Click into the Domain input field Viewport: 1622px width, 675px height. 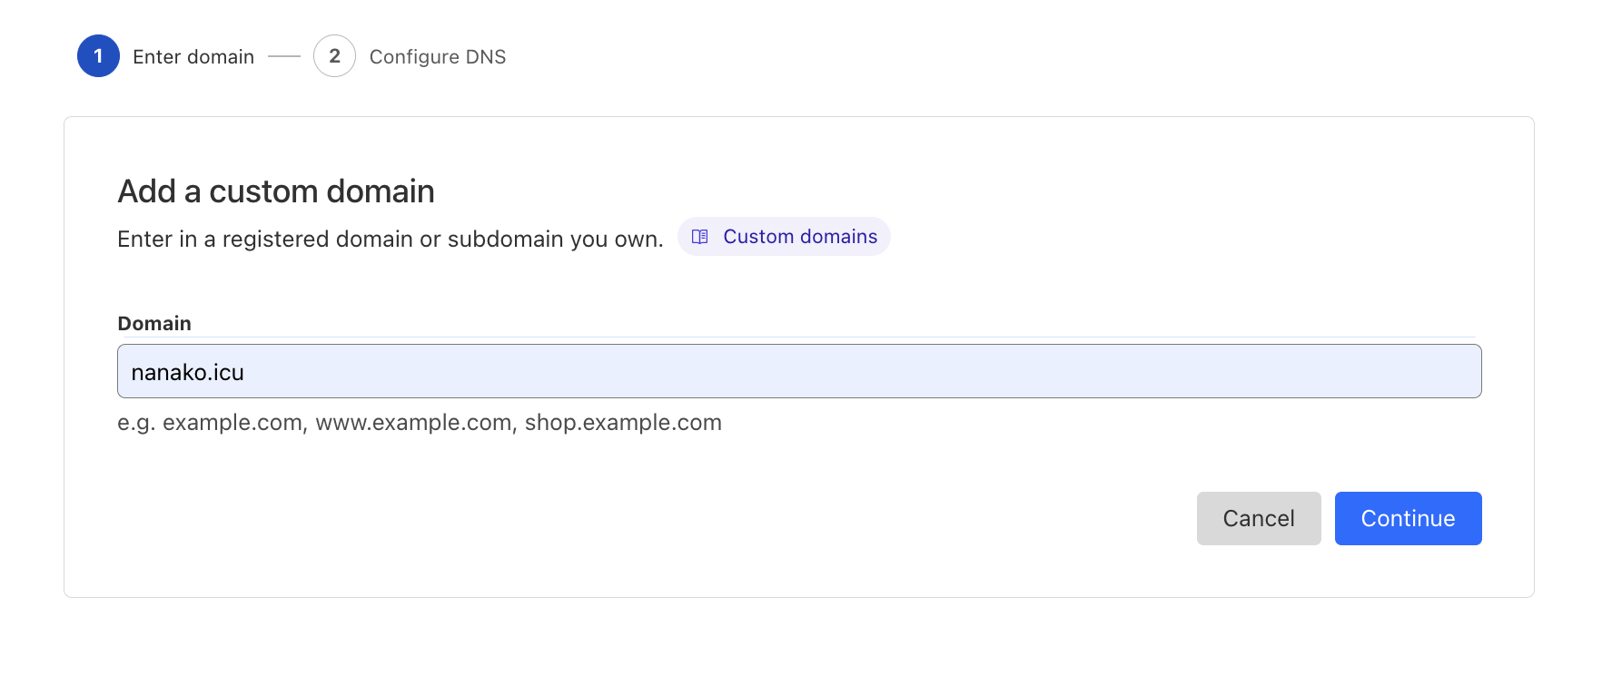point(799,371)
